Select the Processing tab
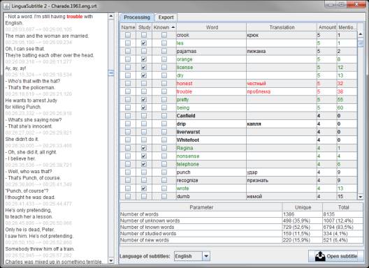 coord(137,17)
